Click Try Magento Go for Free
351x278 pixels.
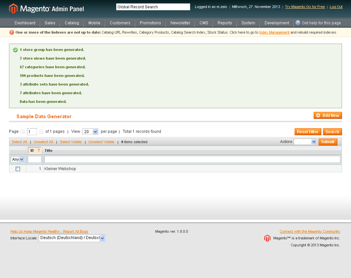[x=305, y=7]
